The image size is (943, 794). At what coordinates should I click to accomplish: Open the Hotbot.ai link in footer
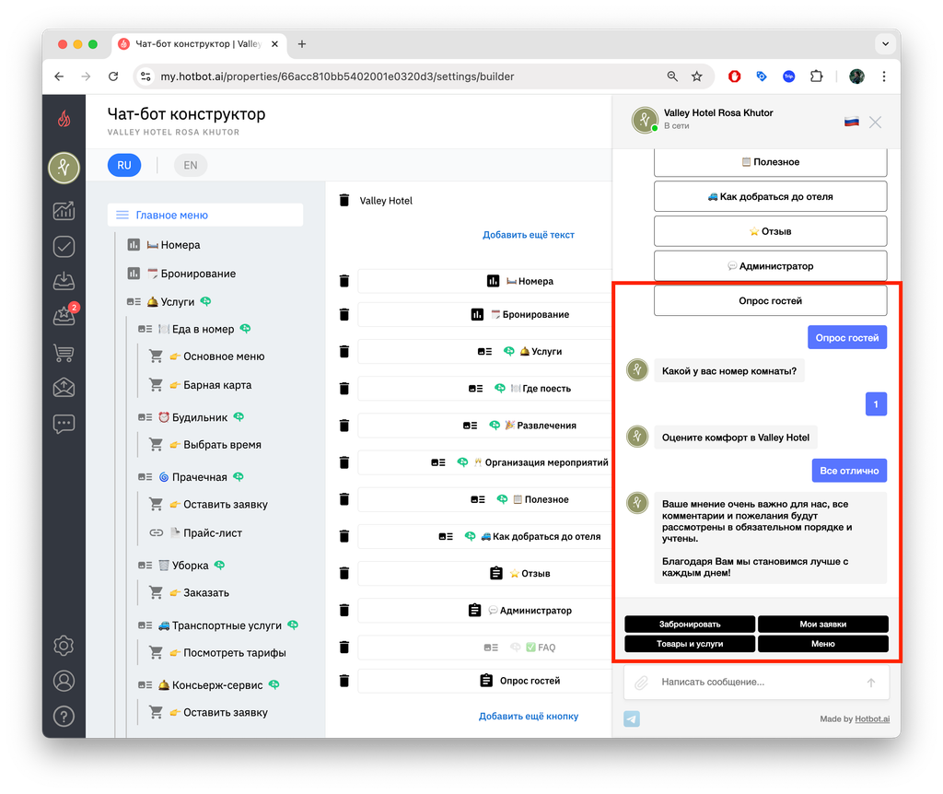pos(872,718)
